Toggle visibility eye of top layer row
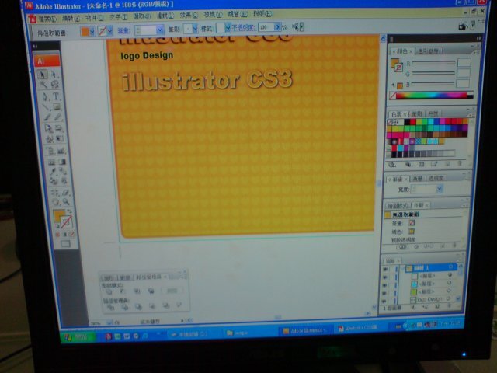The height and width of the screenshot is (373, 497). (x=385, y=269)
